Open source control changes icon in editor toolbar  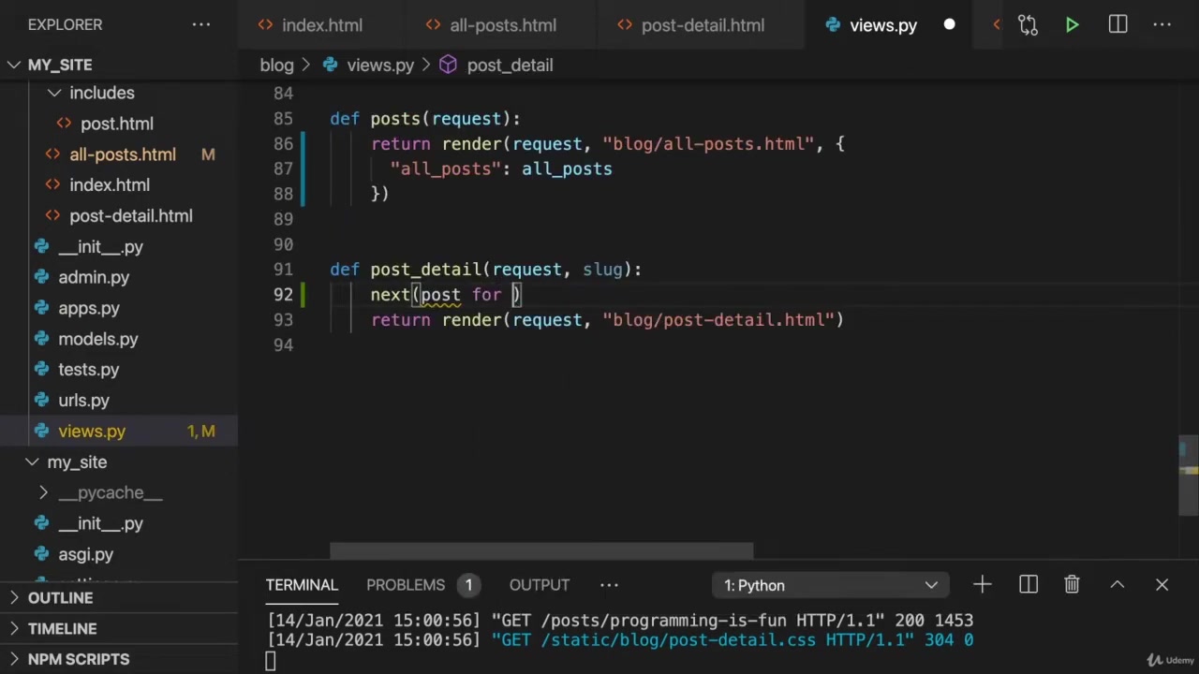[x=1028, y=25]
